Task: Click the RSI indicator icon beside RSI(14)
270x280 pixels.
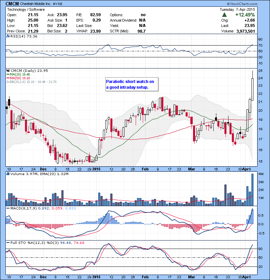Action: point(8,36)
